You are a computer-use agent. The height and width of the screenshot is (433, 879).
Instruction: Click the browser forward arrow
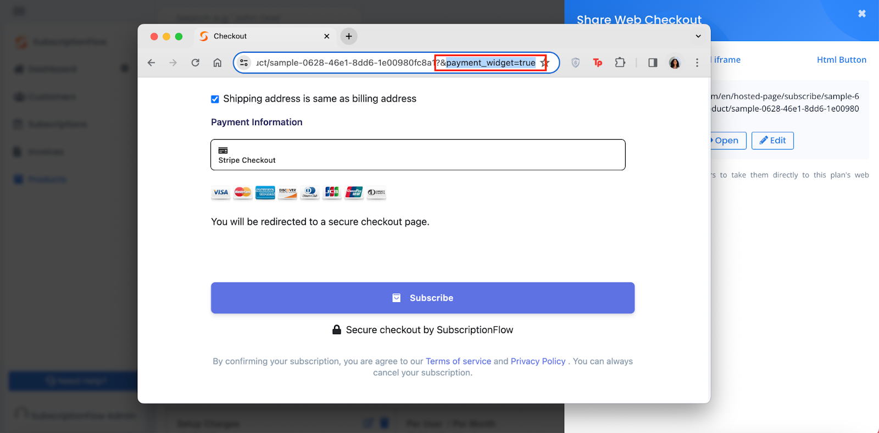click(173, 63)
